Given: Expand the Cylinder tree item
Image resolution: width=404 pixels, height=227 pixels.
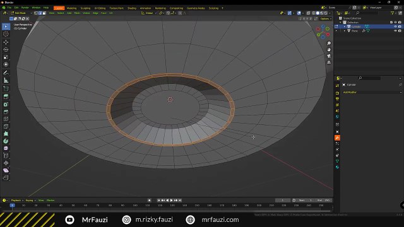Looking at the screenshot, I should click(x=345, y=26).
